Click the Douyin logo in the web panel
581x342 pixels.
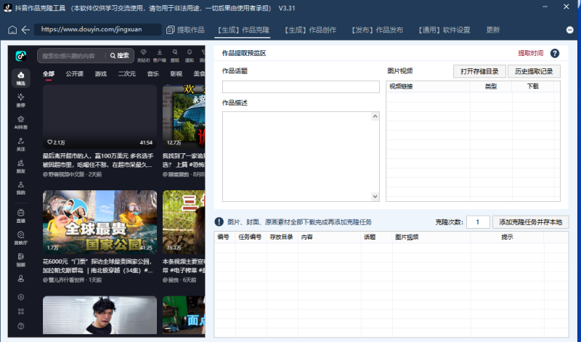click(x=21, y=56)
